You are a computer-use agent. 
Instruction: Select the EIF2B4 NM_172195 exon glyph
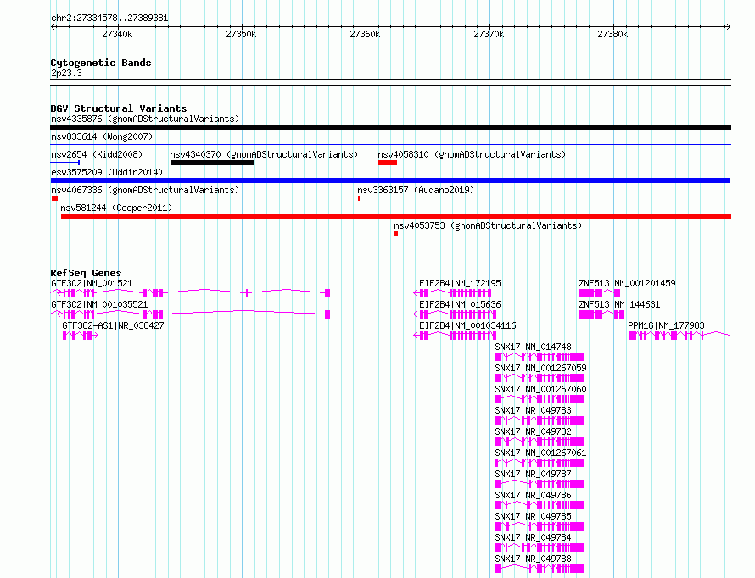tap(452, 293)
